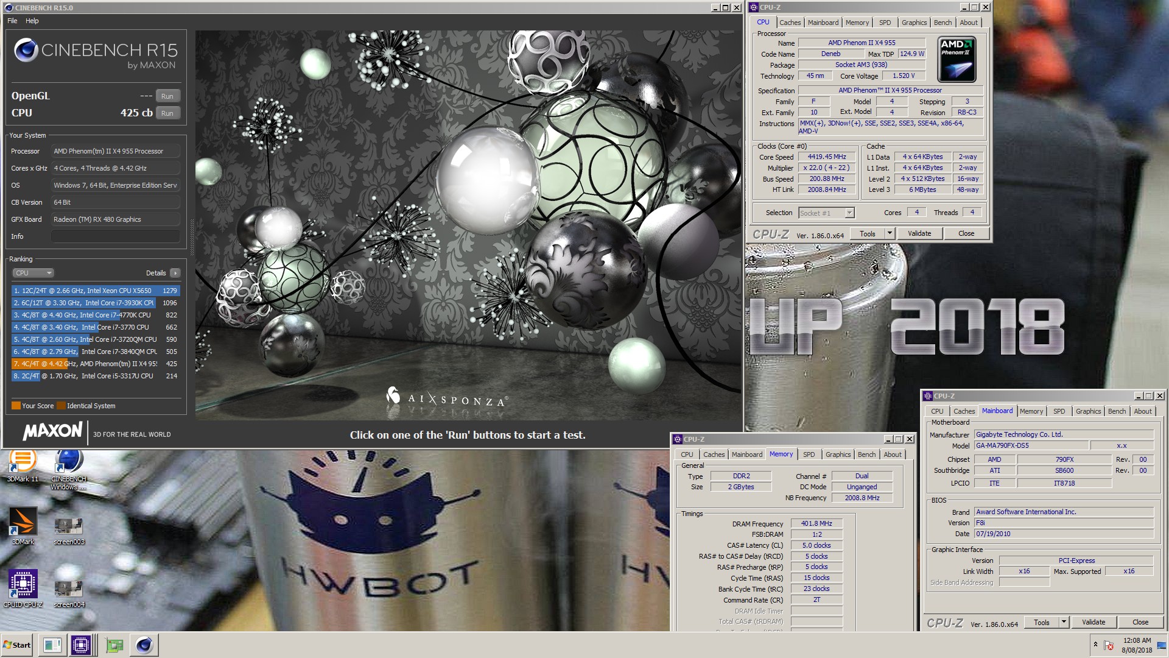The height and width of the screenshot is (658, 1169).
Task: Click the CPU-Z Memory window title icon
Action: [677, 439]
